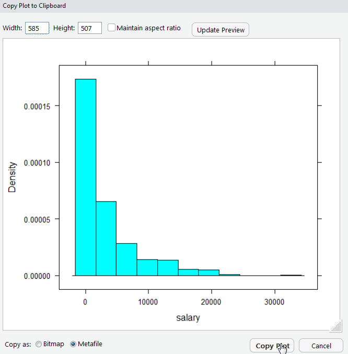Click the 'Density' y-axis label

[13, 177]
